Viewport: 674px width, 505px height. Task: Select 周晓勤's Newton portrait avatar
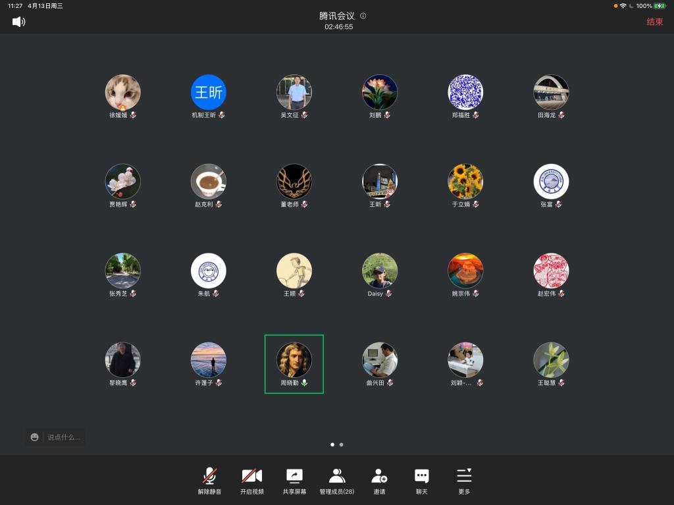click(x=294, y=359)
